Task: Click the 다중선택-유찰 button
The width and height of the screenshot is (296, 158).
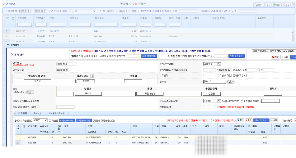Action: pos(84,120)
